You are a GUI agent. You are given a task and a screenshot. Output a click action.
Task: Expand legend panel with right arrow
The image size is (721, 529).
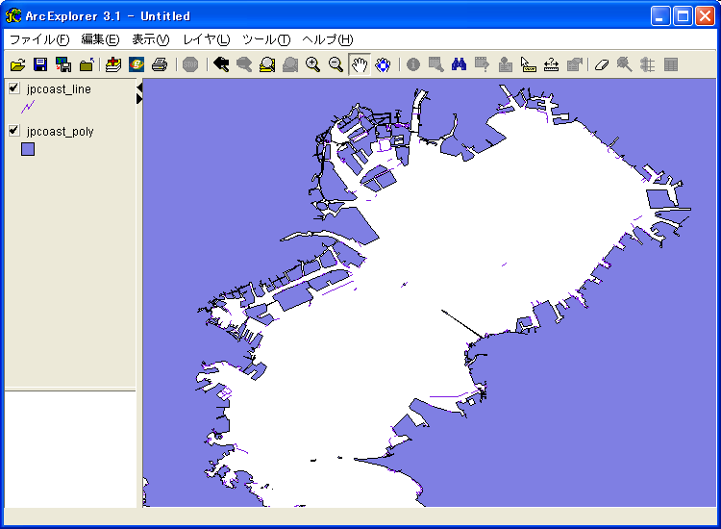(139, 98)
